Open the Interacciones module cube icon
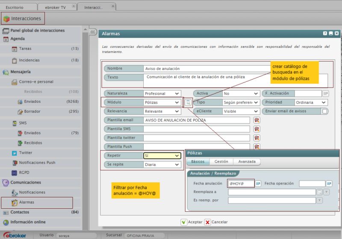This screenshot has height=239, width=342. [x=6, y=19]
